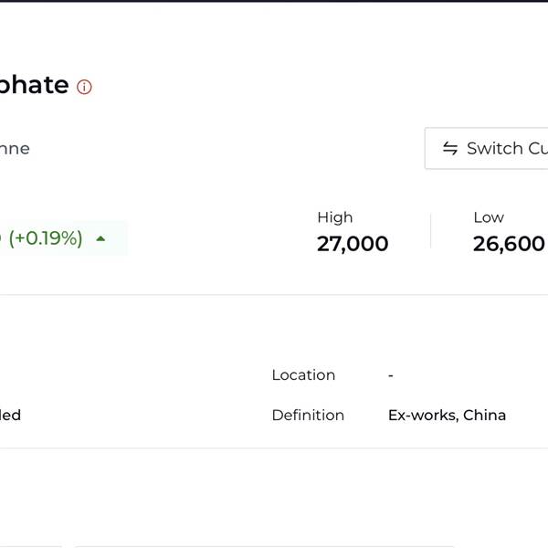Click the dash value next to Location

pyautogui.click(x=391, y=375)
